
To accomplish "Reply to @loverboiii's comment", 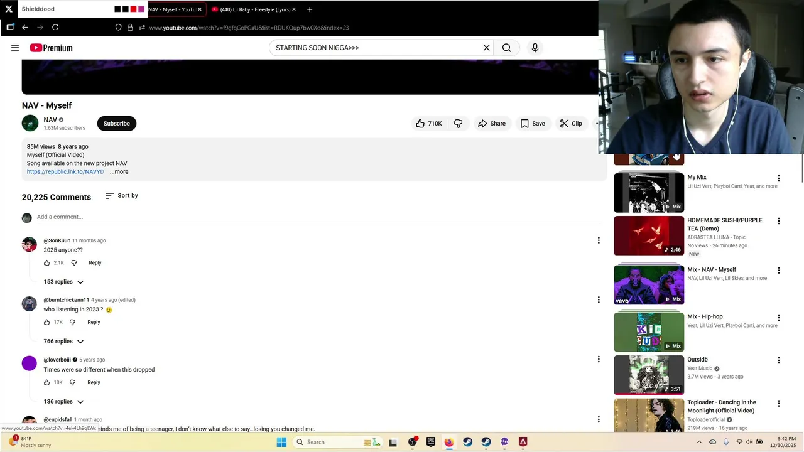I will point(94,383).
